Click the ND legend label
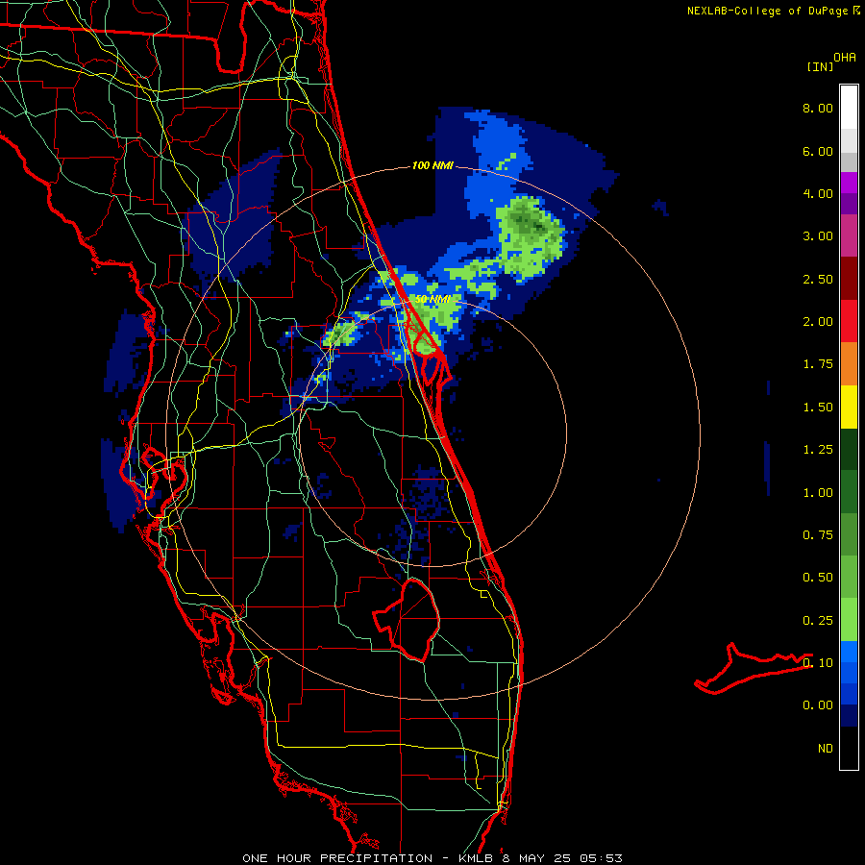 (826, 749)
